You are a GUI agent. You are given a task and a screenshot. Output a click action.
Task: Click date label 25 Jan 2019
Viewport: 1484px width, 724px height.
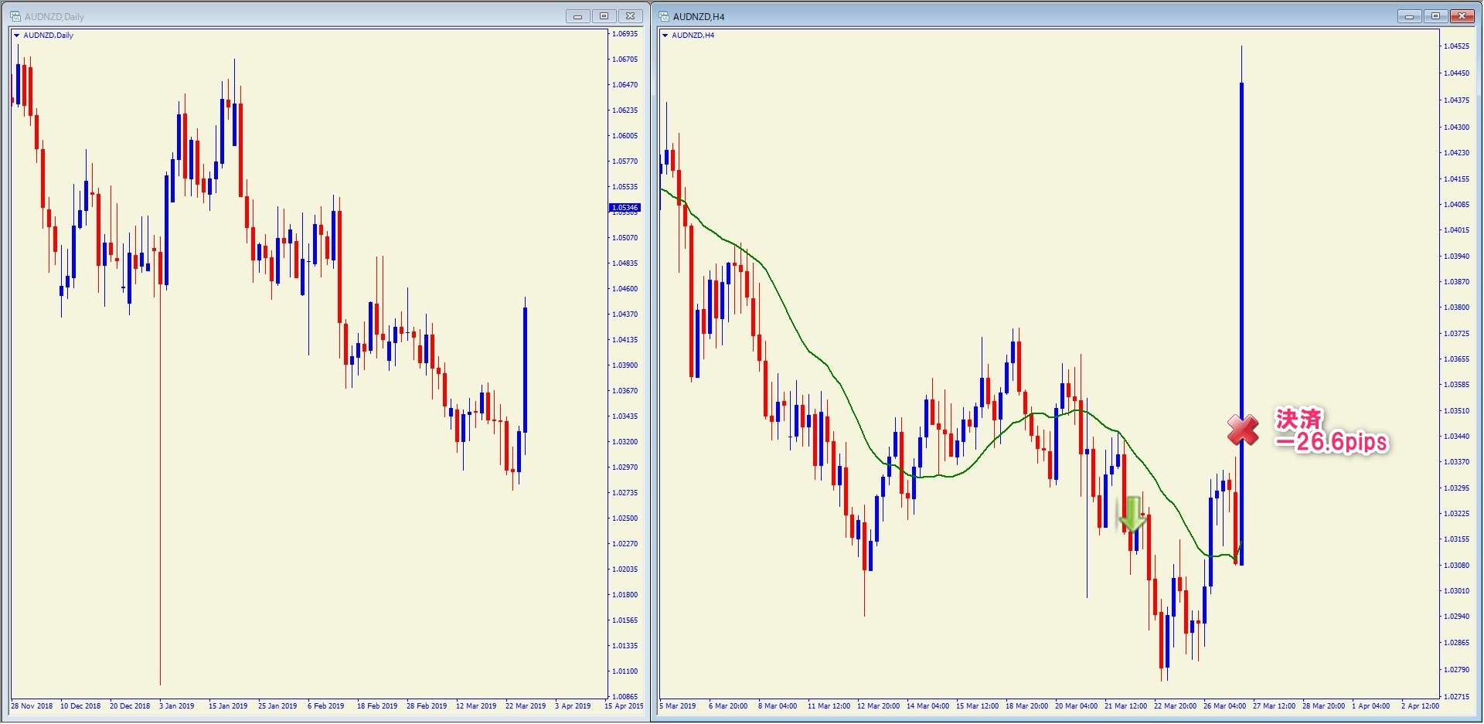pos(277,706)
